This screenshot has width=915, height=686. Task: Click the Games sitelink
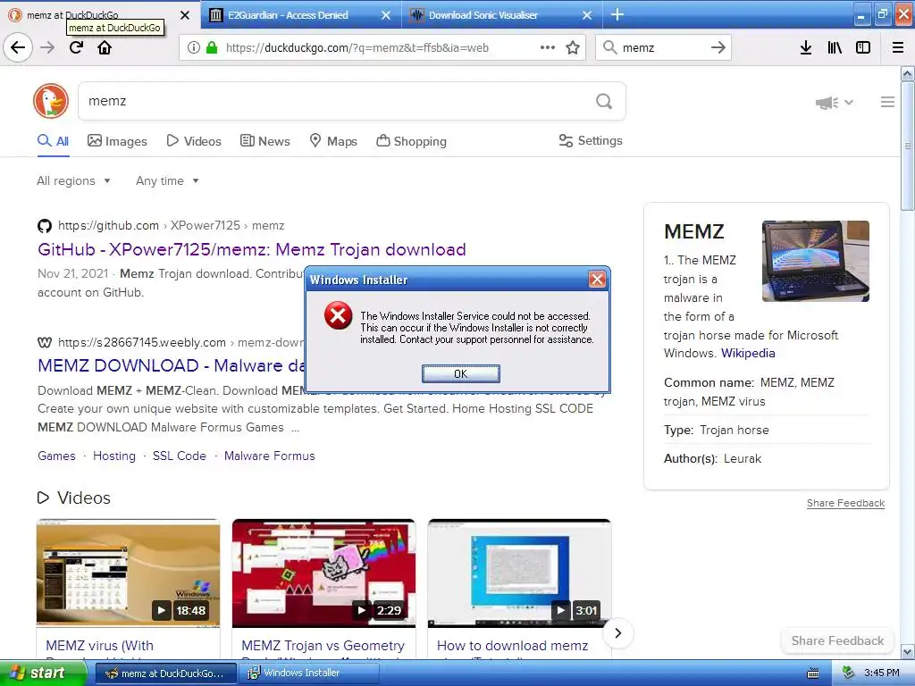tap(56, 456)
